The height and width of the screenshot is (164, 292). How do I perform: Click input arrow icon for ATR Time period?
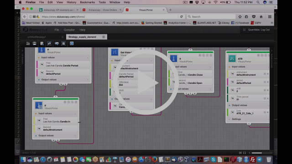[232, 98]
